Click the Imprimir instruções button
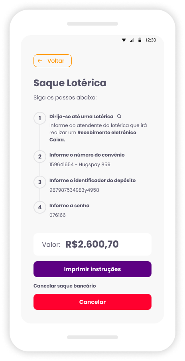Viewport: 185px width, 361px height. click(x=92, y=269)
